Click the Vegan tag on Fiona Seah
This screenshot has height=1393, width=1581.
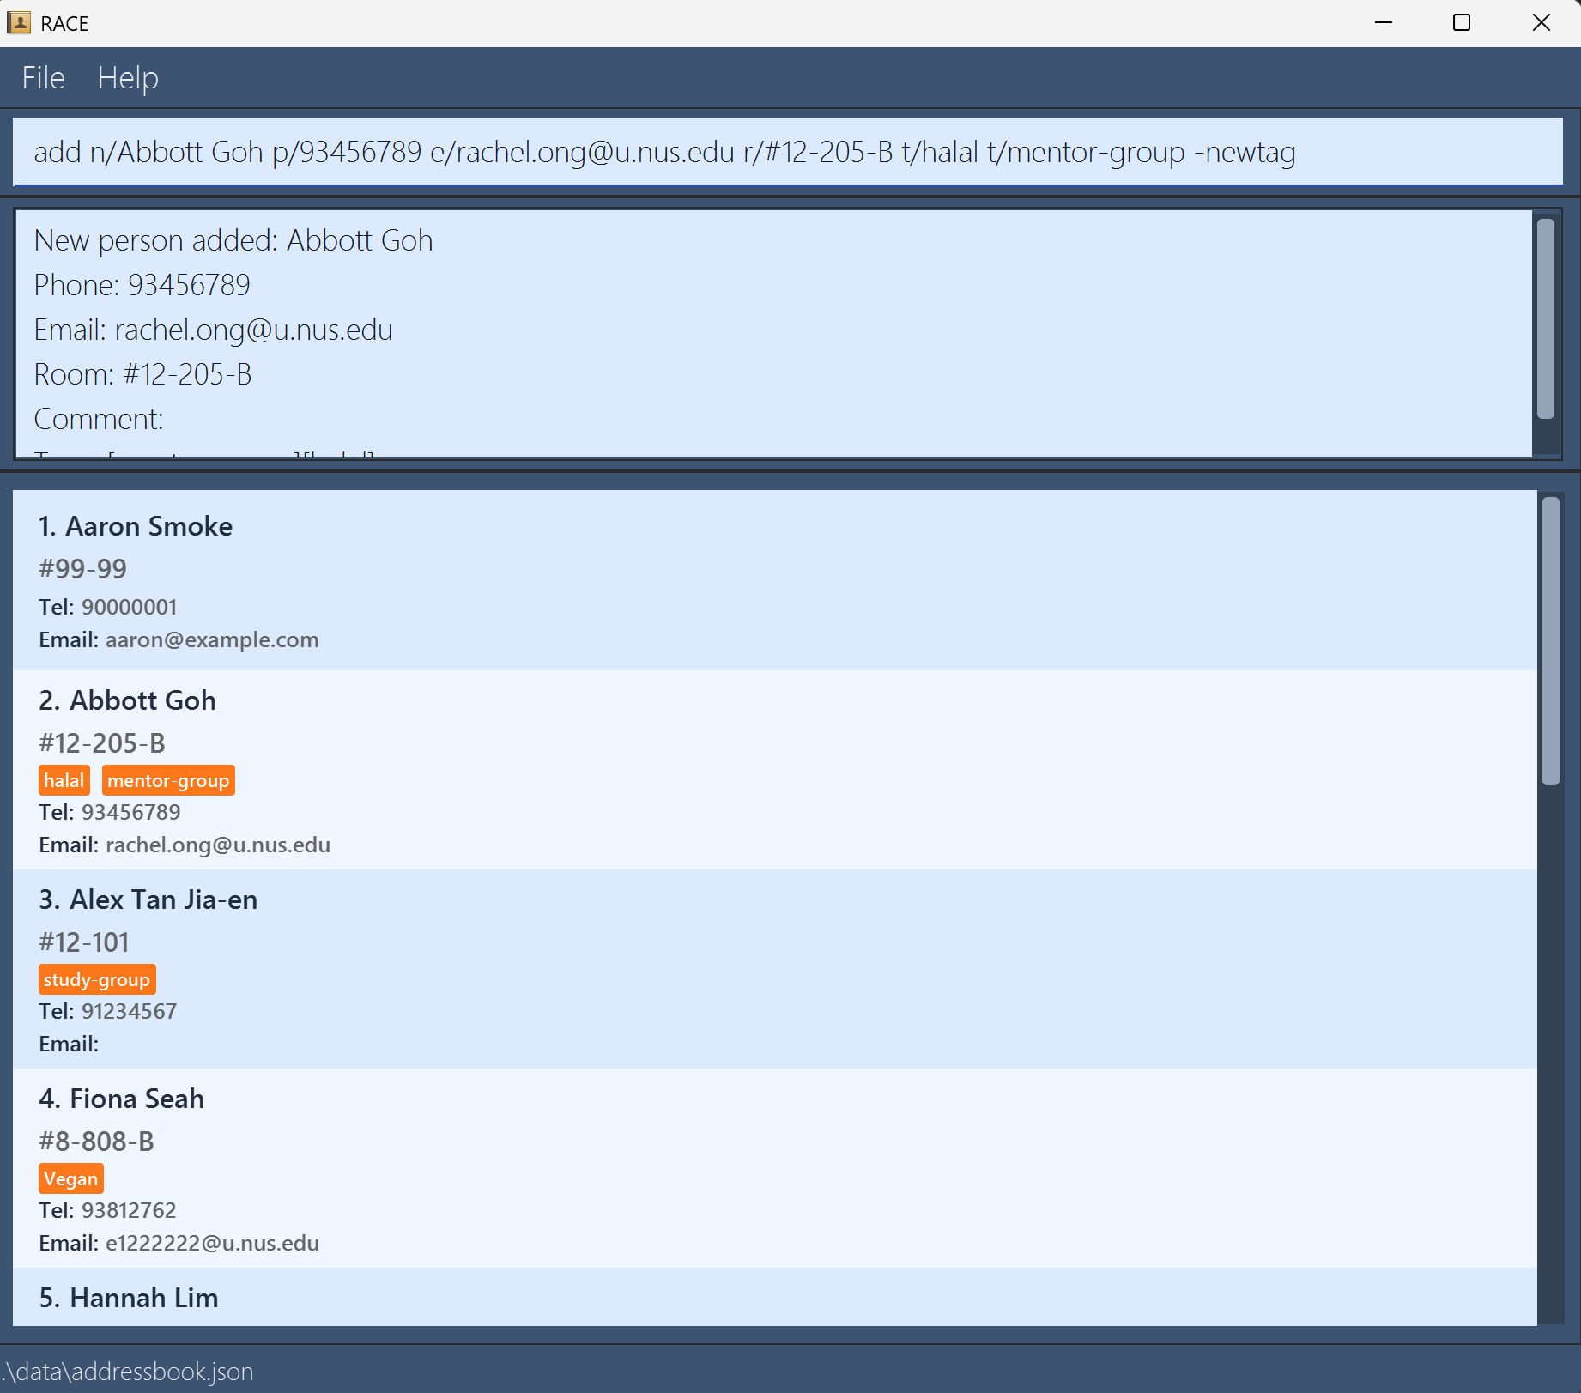pos(71,1179)
